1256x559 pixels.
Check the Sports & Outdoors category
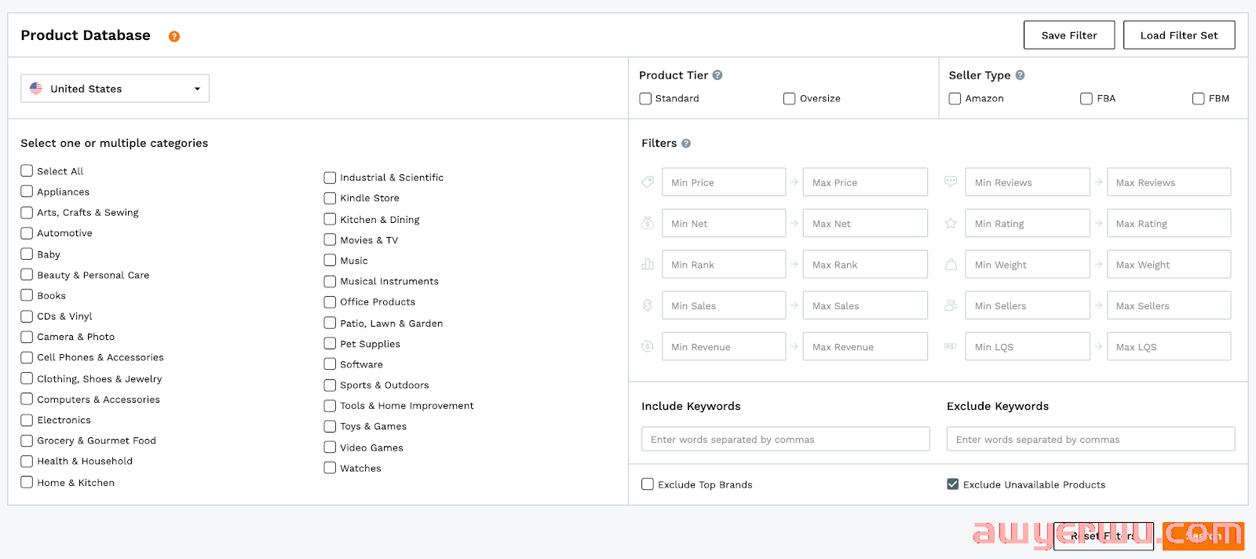(x=330, y=385)
